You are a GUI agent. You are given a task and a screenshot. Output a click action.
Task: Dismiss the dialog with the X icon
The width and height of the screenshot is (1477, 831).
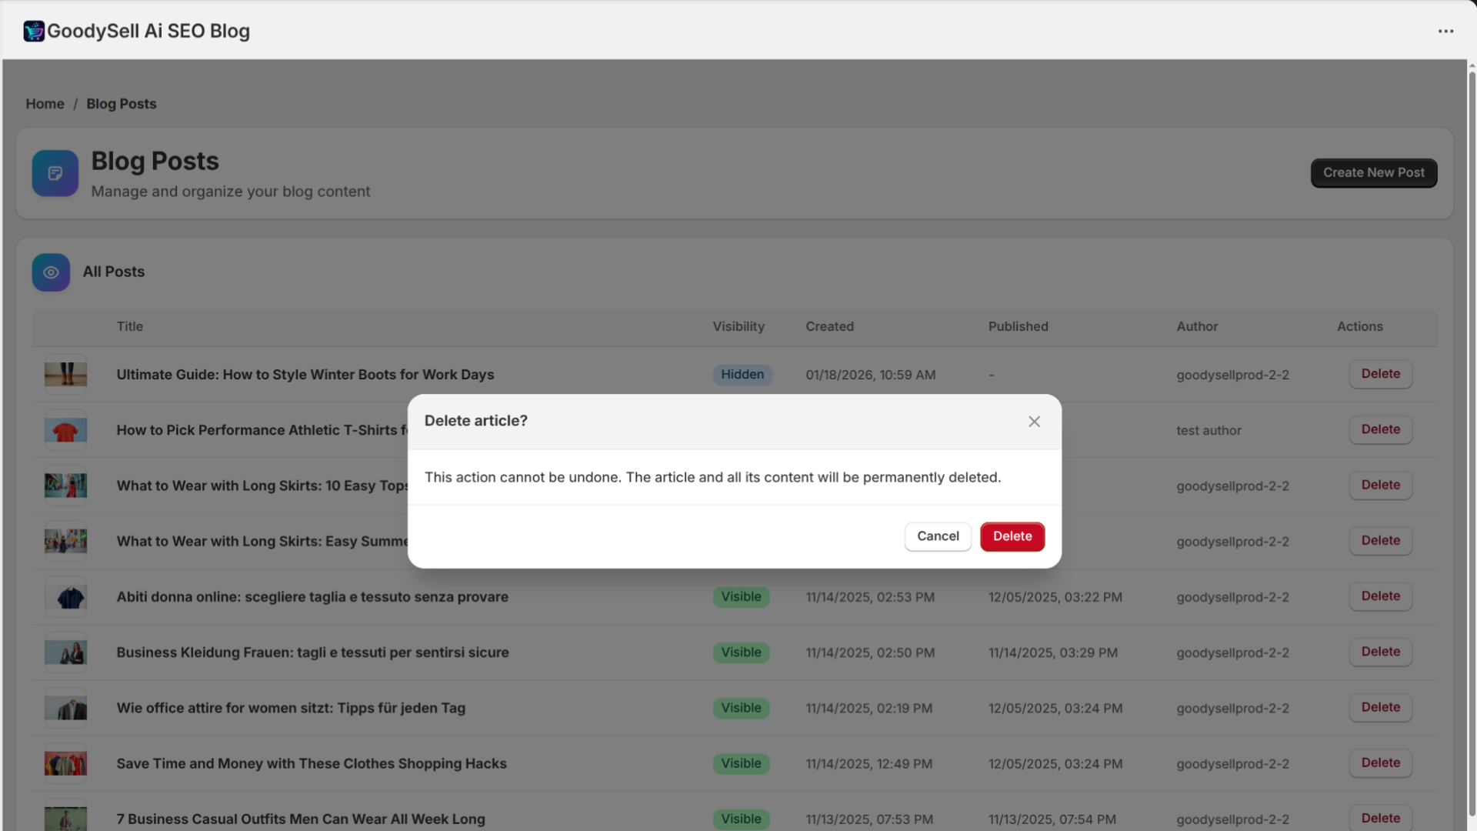point(1033,421)
